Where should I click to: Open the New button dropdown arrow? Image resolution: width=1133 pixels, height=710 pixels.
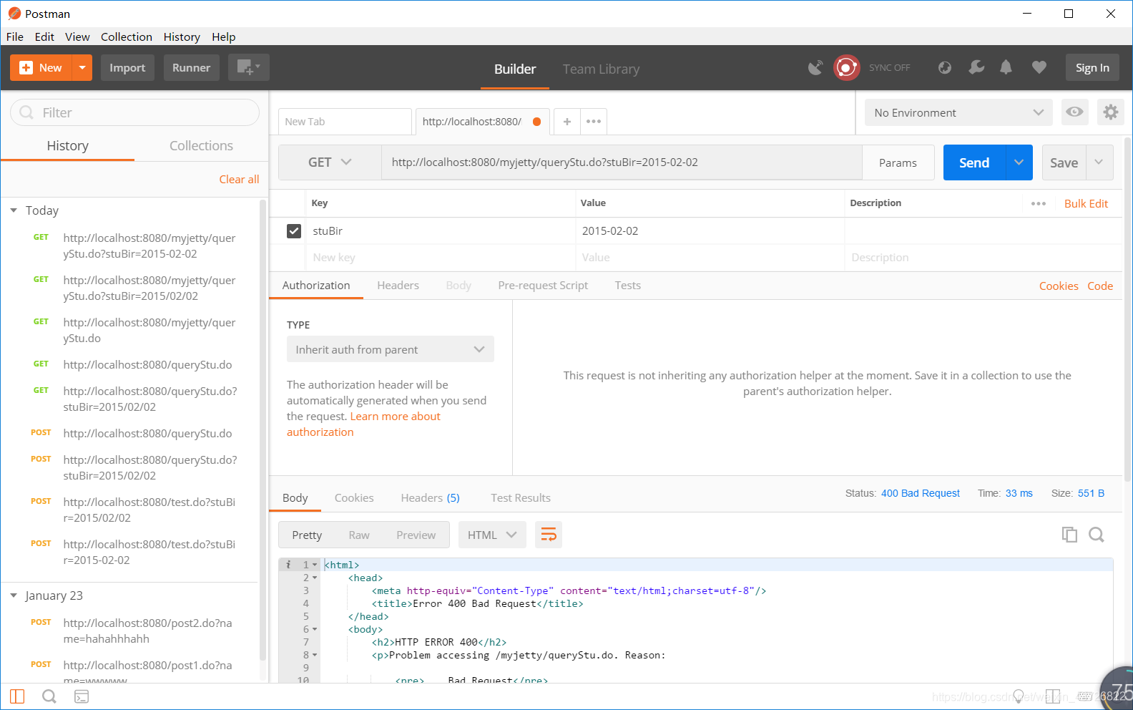(x=82, y=67)
